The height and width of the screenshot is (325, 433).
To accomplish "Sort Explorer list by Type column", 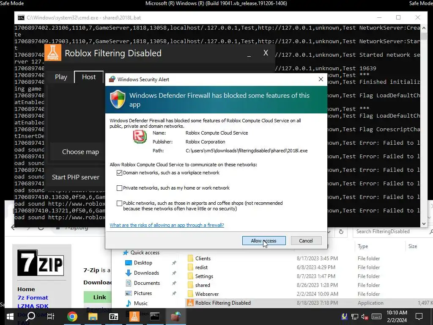I will point(362,246).
